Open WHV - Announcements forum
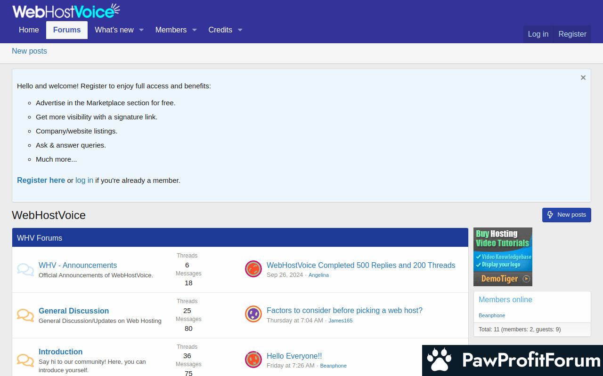This screenshot has height=376, width=603. [78, 265]
